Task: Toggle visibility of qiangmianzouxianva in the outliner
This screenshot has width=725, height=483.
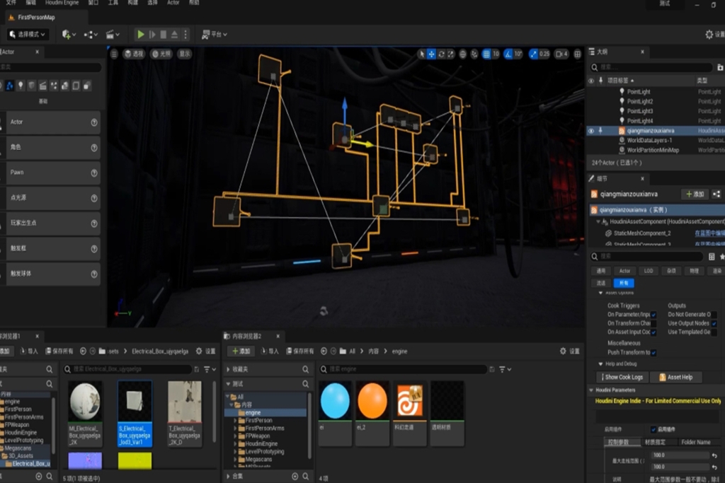Action: click(592, 131)
